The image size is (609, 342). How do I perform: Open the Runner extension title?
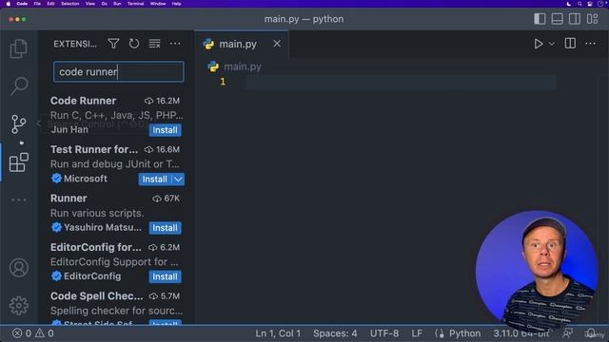(69, 199)
